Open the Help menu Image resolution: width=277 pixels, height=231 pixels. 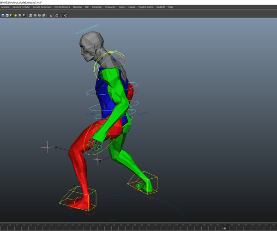[x=171, y=7]
